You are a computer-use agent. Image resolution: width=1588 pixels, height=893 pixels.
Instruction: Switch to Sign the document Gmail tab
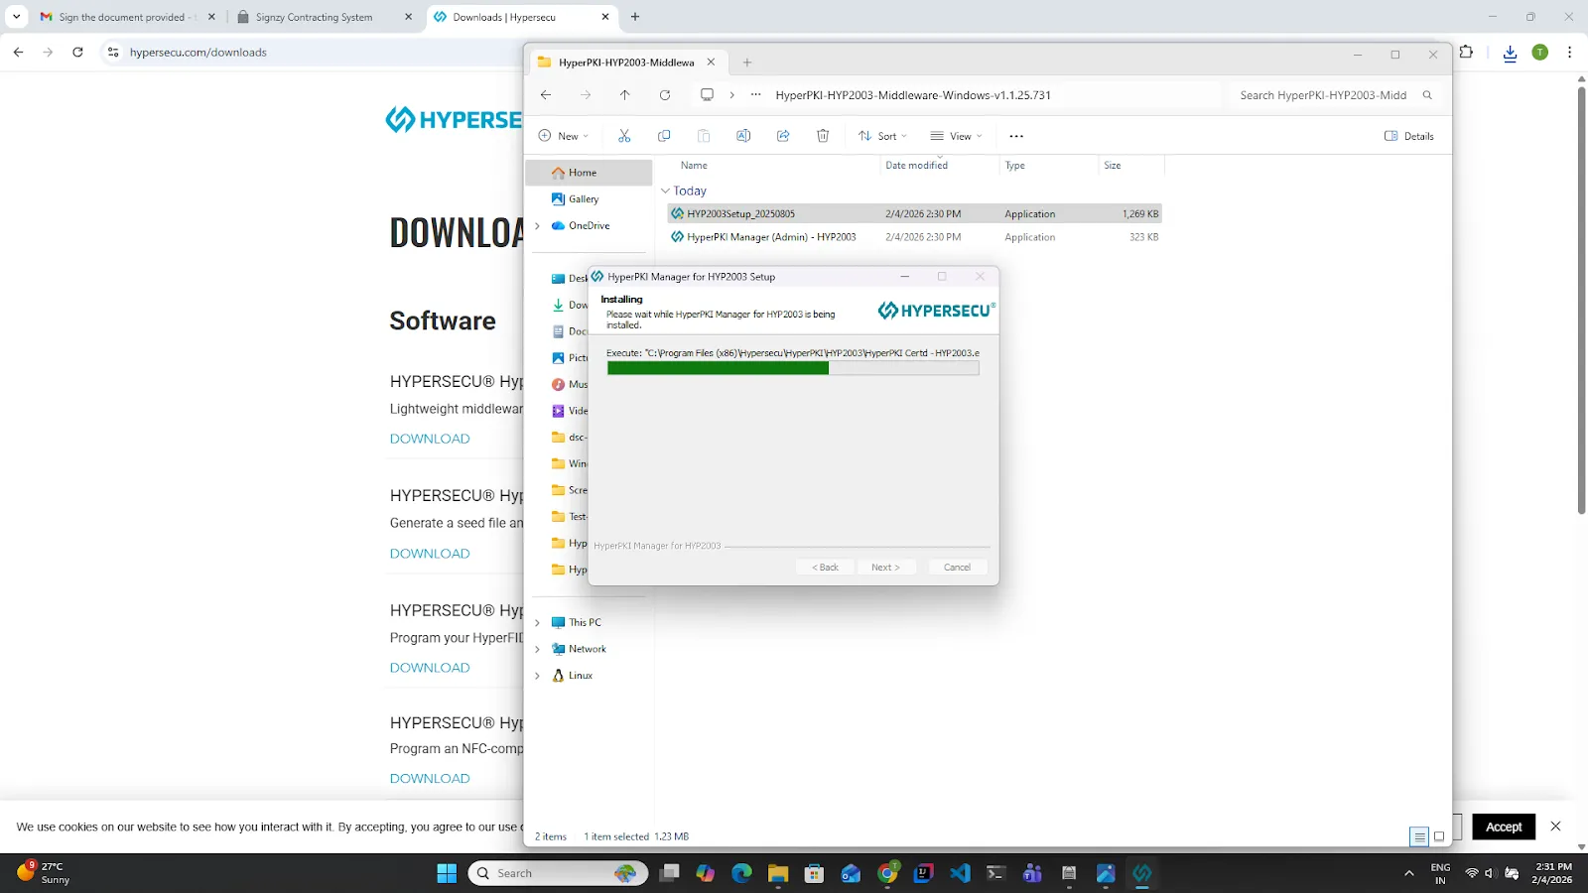127,17
